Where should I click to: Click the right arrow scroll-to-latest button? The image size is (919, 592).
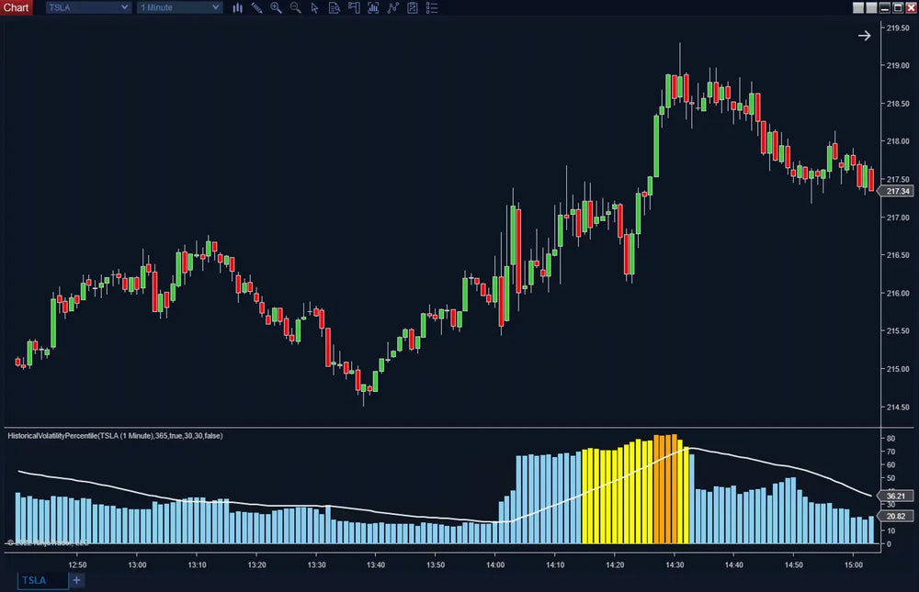pyautogui.click(x=864, y=36)
